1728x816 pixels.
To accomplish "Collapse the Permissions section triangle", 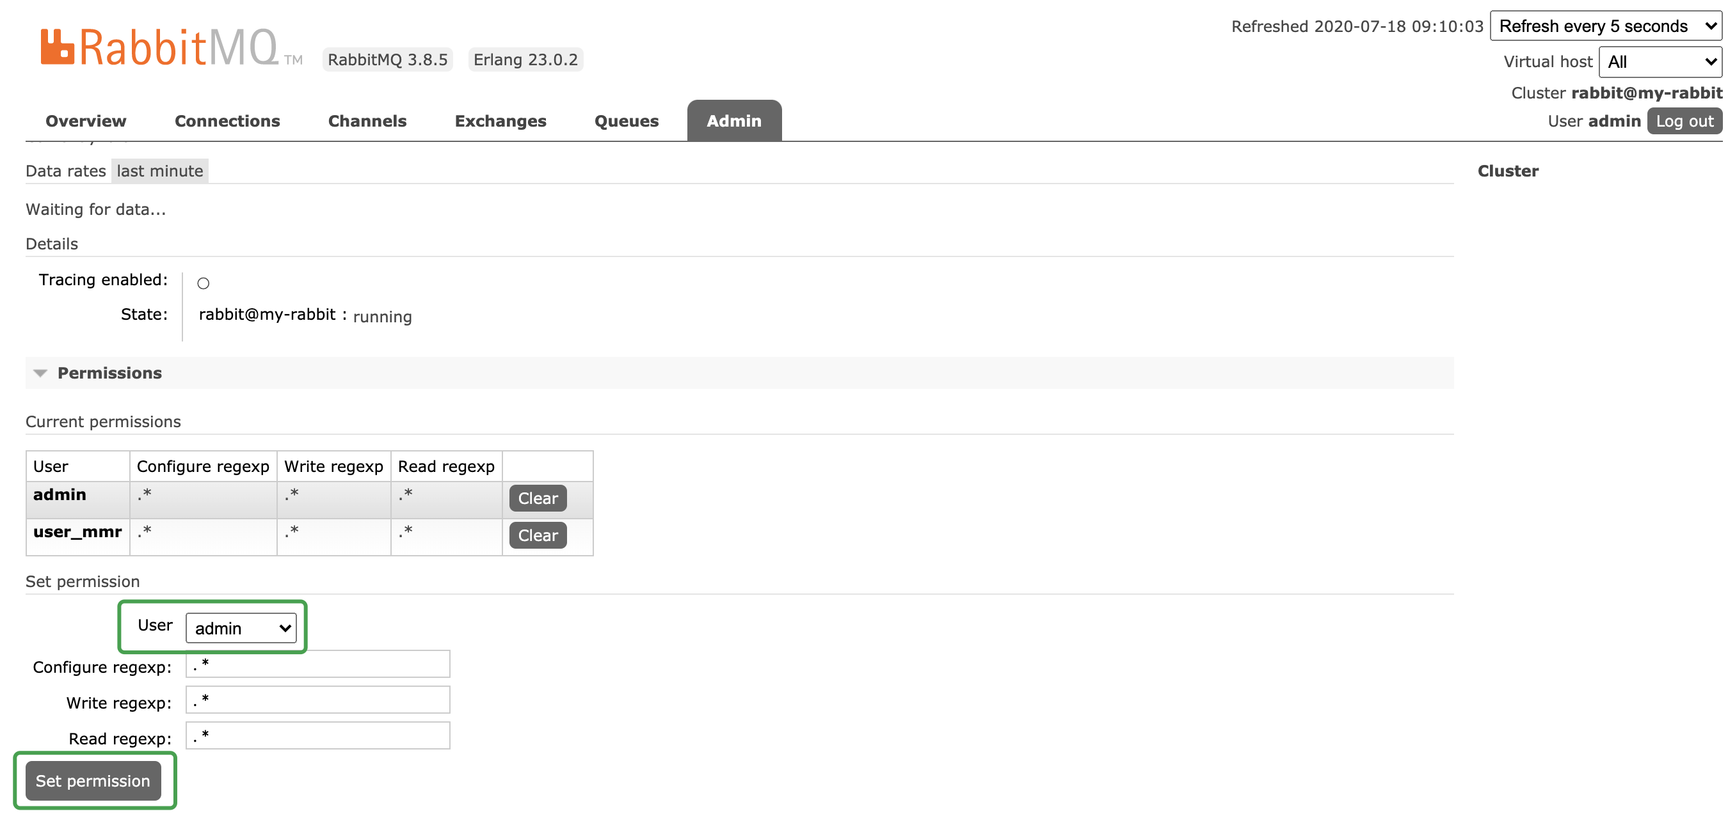I will pyautogui.click(x=40, y=373).
